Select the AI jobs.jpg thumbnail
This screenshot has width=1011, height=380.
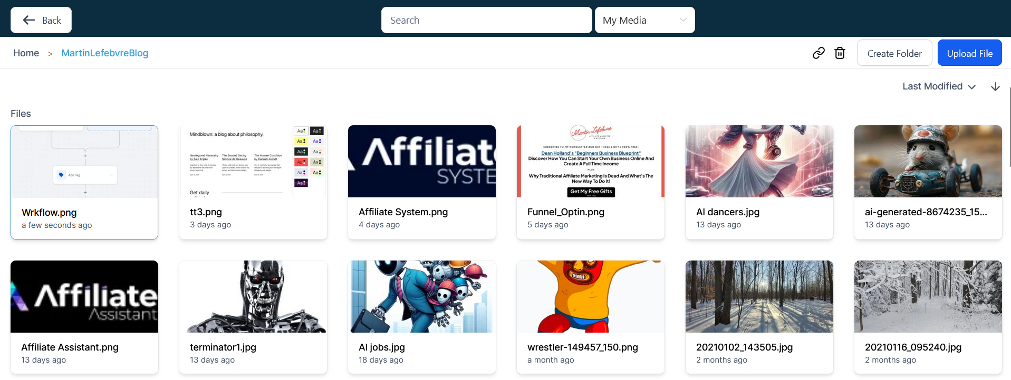pos(422,296)
